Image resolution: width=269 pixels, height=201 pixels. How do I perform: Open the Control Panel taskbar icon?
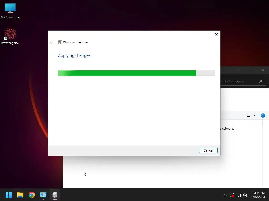(43, 195)
